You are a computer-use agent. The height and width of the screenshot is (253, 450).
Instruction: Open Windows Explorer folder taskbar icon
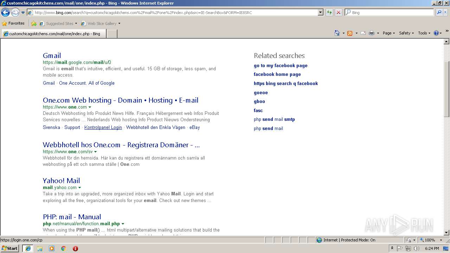(40, 248)
